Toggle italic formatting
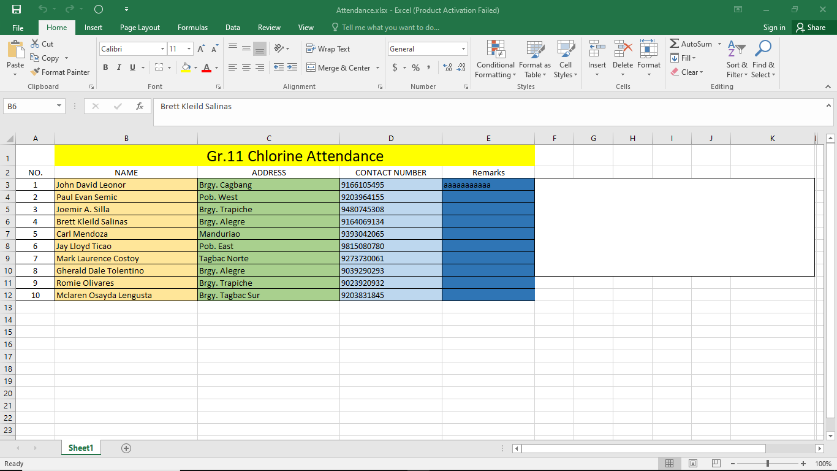The width and height of the screenshot is (837, 471). [x=118, y=67]
